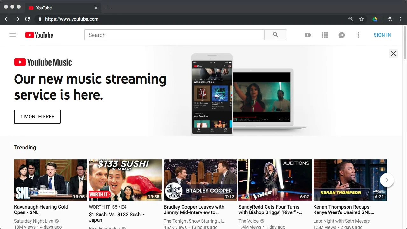The image size is (407, 229).
Task: Open title Bradley Cooper Leaves with Jimmy
Action: pyautogui.click(x=194, y=210)
